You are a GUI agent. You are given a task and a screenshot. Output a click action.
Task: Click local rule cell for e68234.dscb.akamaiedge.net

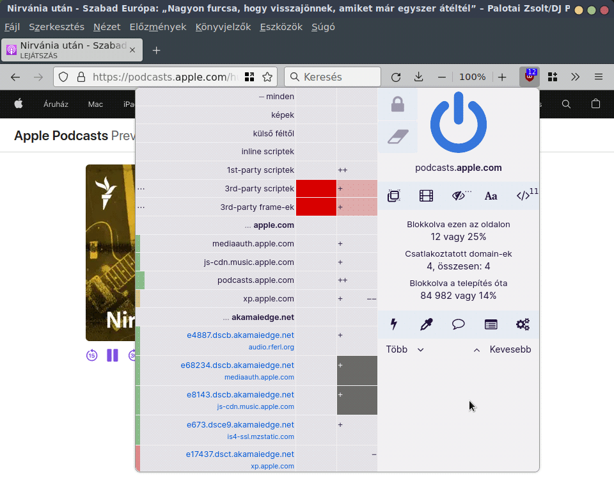coord(357,371)
